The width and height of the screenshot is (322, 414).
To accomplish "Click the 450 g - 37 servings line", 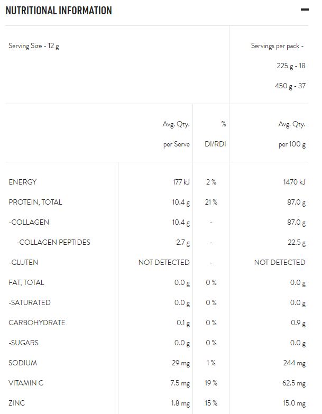I will (x=290, y=86).
